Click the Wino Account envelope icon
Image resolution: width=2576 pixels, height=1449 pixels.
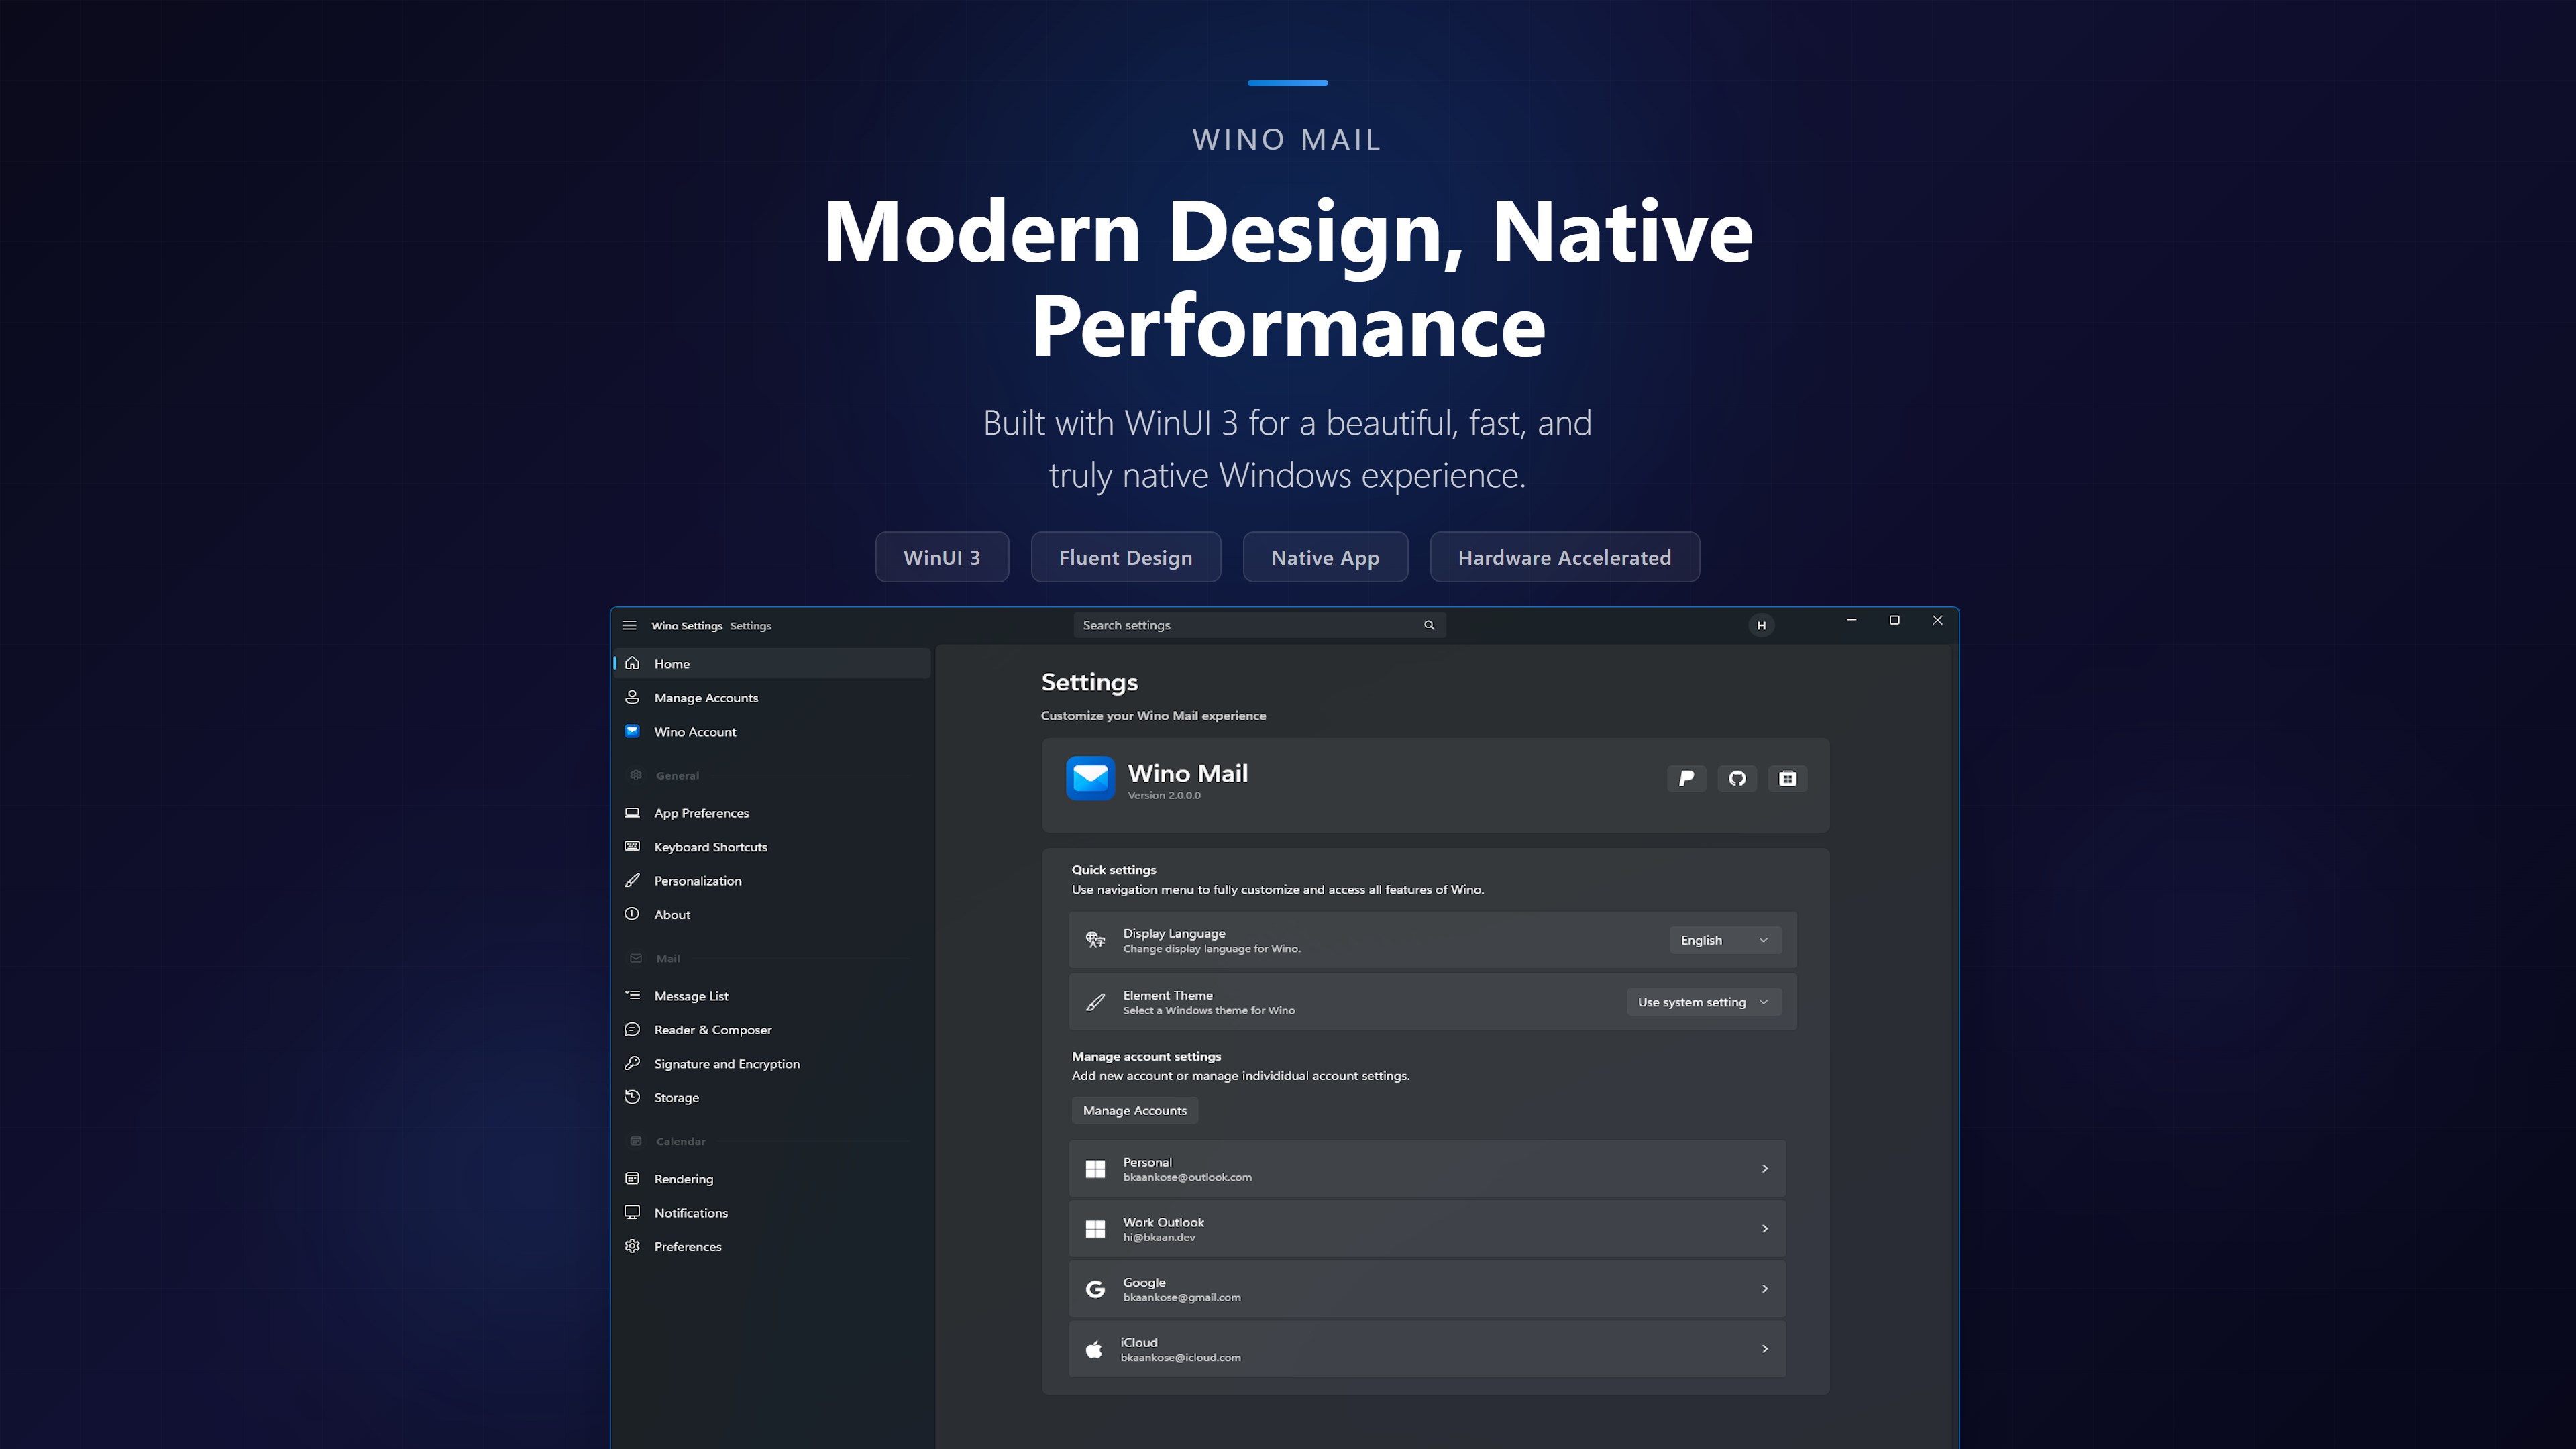pyautogui.click(x=632, y=731)
